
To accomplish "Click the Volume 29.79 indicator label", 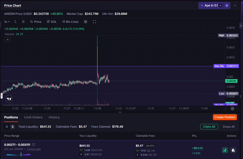I will tap(14, 34).
